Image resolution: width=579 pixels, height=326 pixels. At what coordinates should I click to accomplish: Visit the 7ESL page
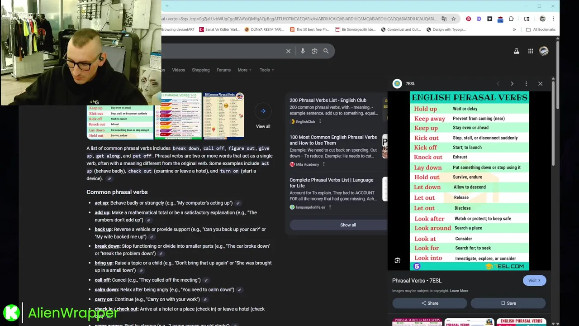(534, 281)
